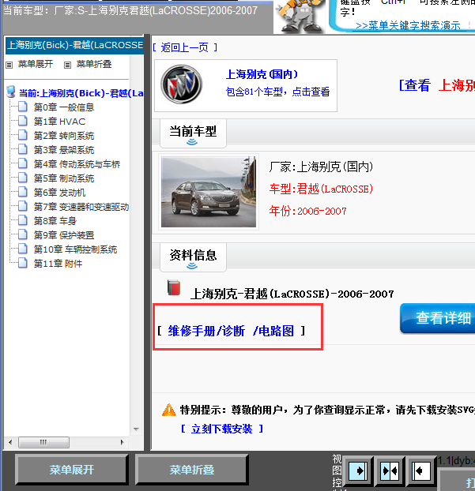Open chapter 第6章 发动机

click(x=59, y=193)
